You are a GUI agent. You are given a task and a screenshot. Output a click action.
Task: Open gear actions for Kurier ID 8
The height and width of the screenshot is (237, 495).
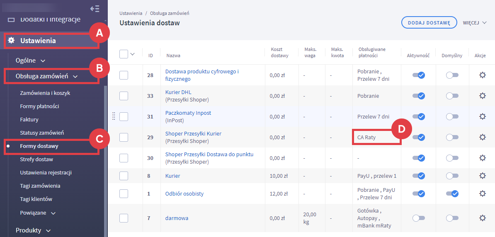pos(482,176)
